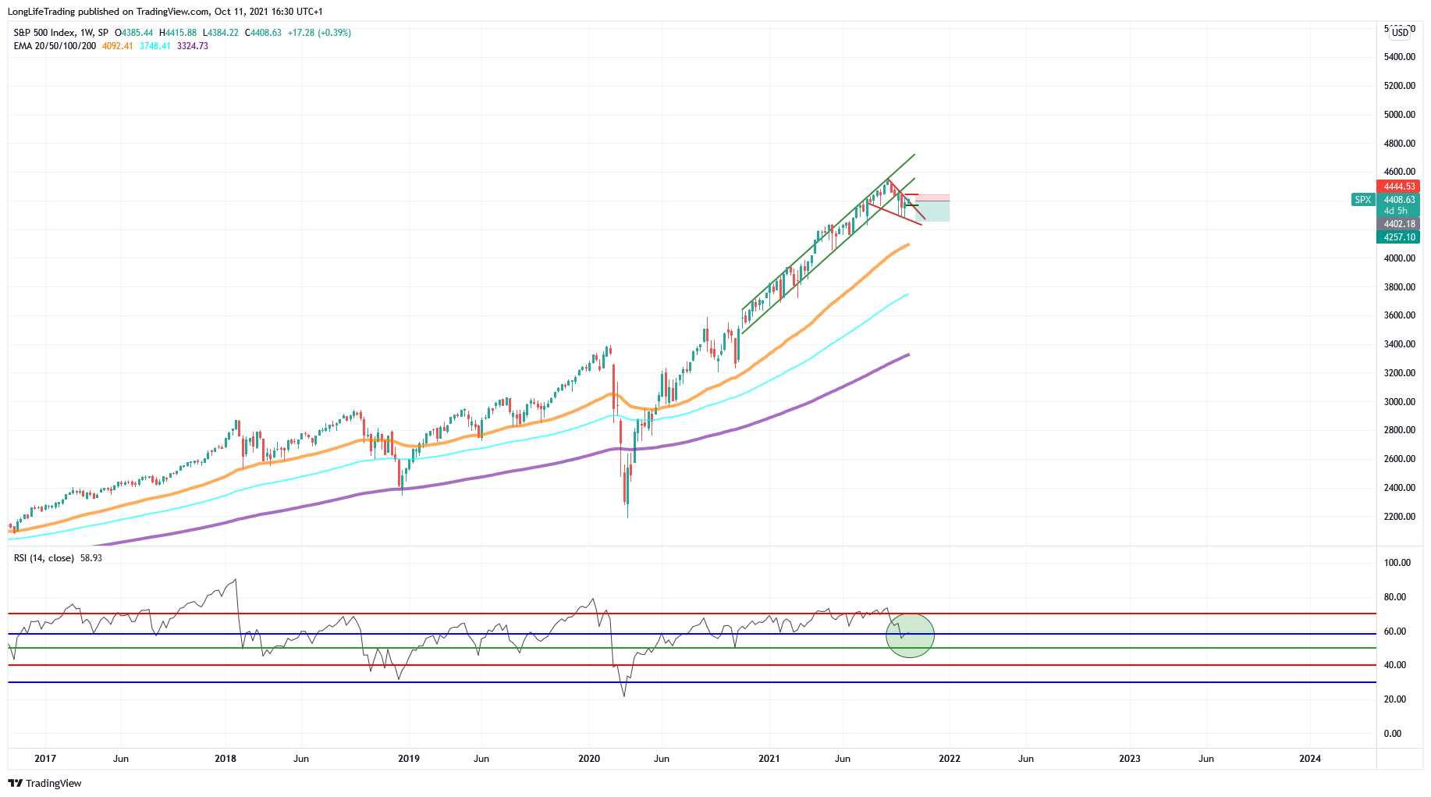This screenshot has width=1431, height=797.
Task: Click the cyan EMA value 3748.41
Action: 155,46
